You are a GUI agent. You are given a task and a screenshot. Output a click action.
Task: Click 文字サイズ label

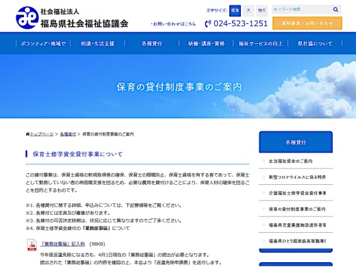216,10
